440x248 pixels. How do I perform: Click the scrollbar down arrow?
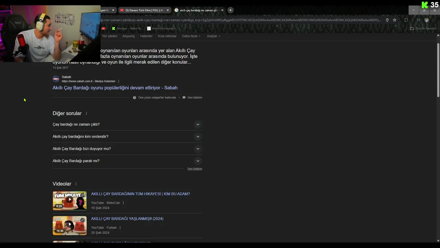click(x=438, y=240)
